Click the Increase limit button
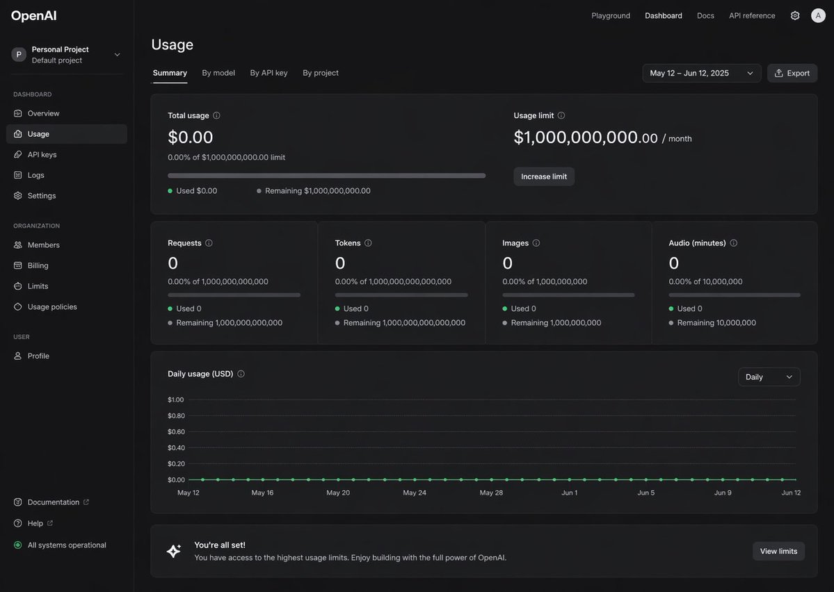Screen dimensions: 834x592 (544, 174)
